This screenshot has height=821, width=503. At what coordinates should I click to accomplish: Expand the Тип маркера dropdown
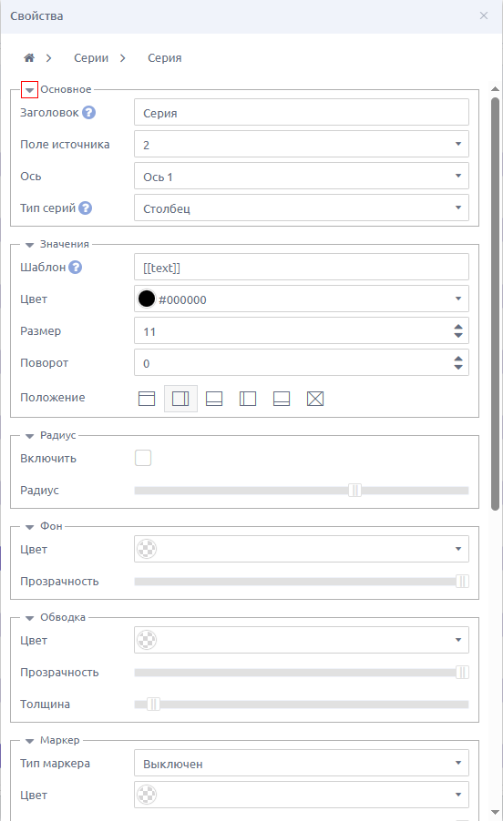coord(302,764)
